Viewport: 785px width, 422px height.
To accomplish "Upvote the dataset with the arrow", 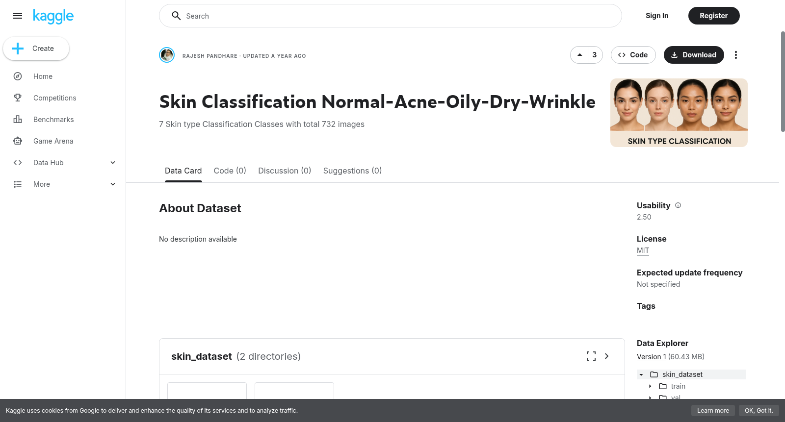I will 579,55.
